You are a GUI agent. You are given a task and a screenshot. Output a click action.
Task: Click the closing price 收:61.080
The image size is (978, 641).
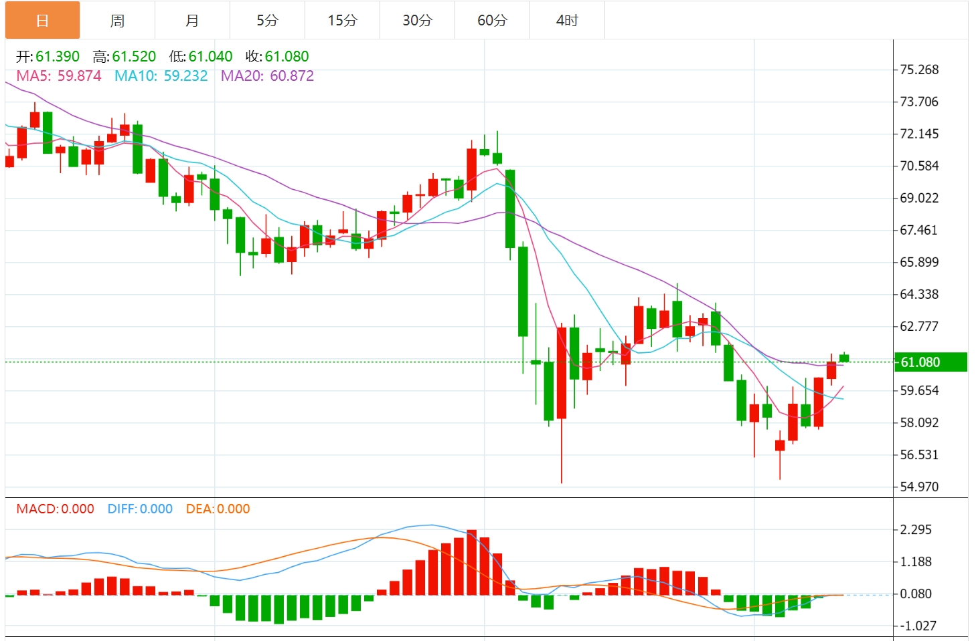277,57
